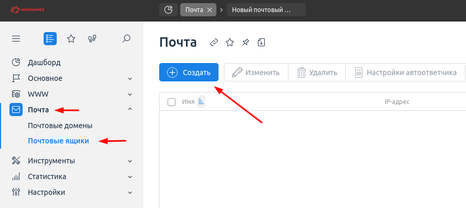Open sidebar favorites star icon
Viewport: 466px width, 208px height.
(x=71, y=39)
